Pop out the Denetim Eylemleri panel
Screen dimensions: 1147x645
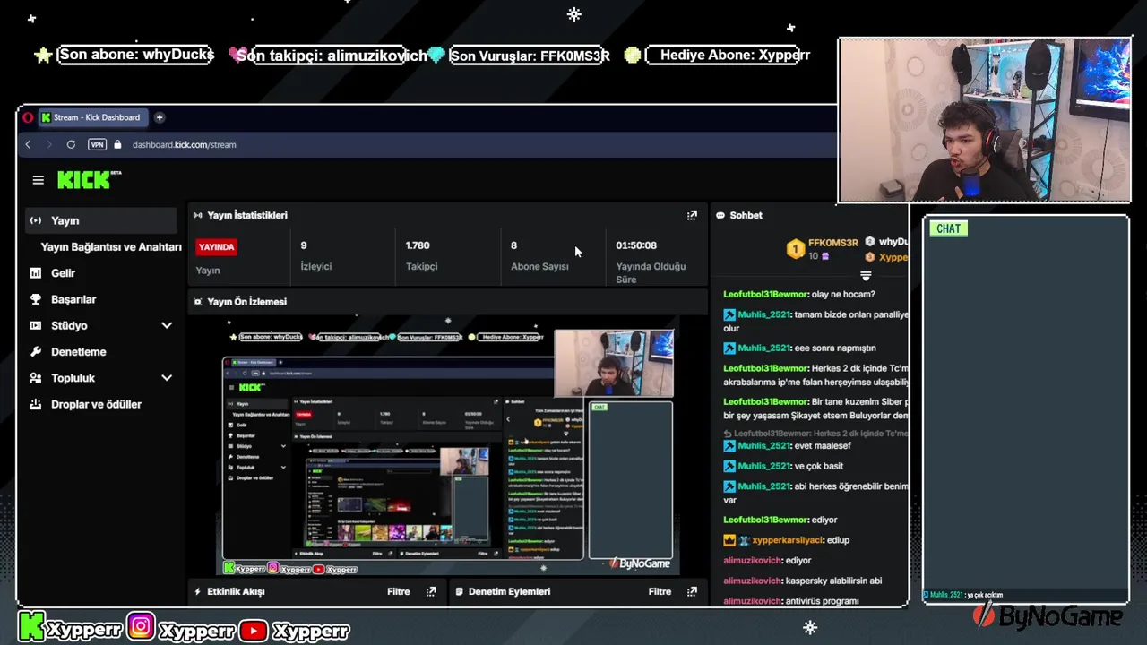[692, 591]
